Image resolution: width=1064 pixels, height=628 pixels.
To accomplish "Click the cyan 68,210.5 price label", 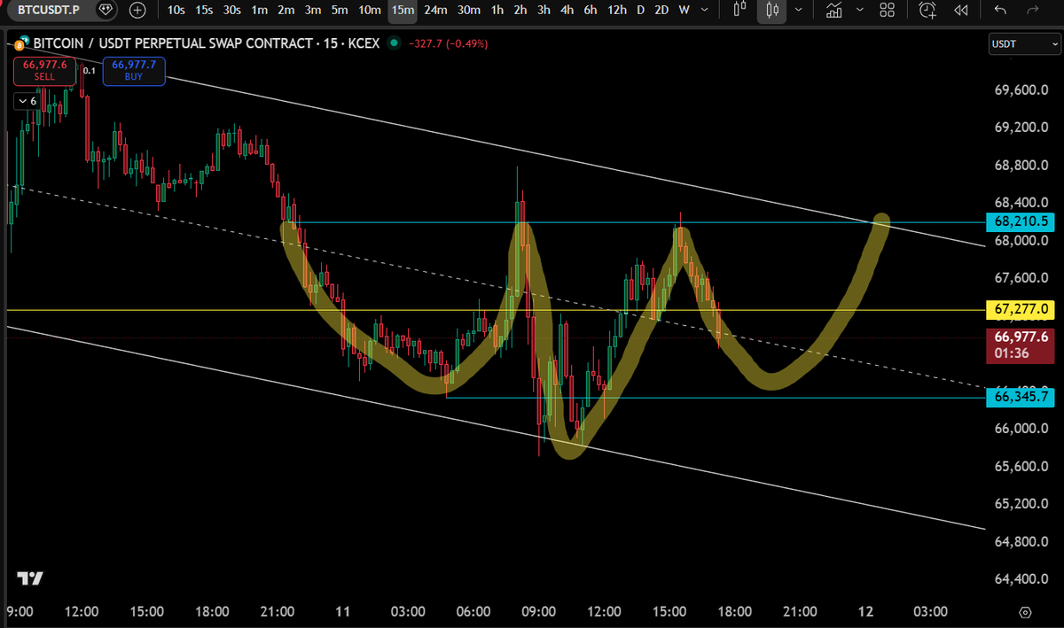I will [x=1021, y=221].
